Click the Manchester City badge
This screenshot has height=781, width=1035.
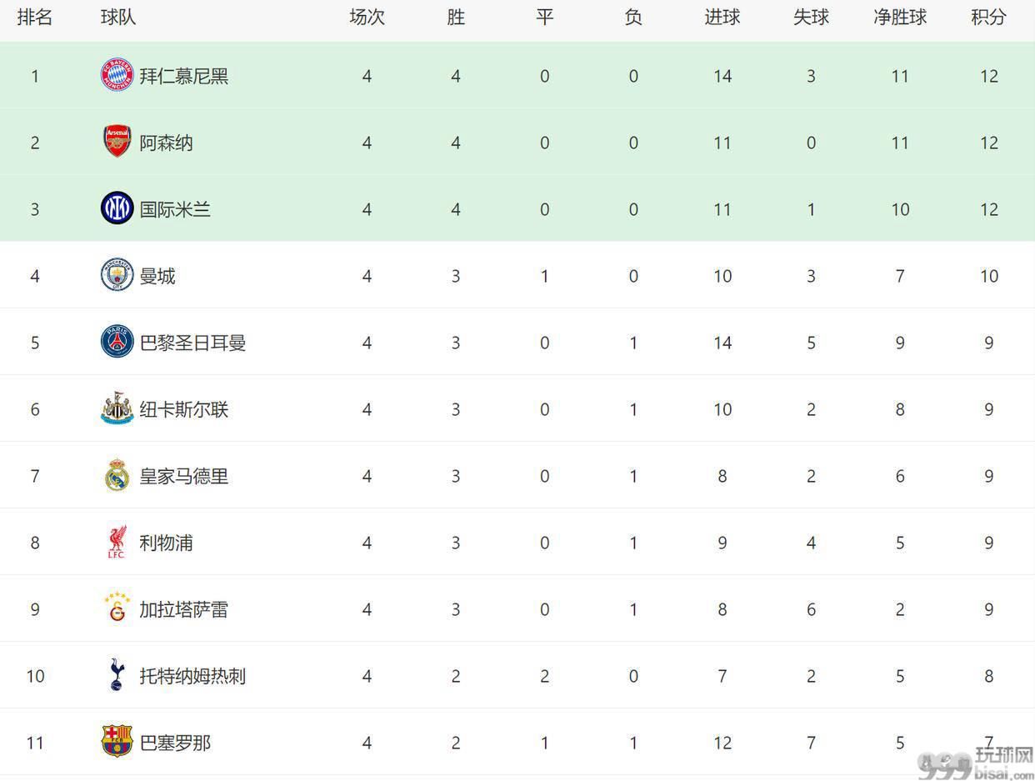[x=117, y=275]
